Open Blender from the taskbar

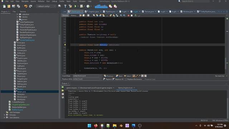pos(121,125)
